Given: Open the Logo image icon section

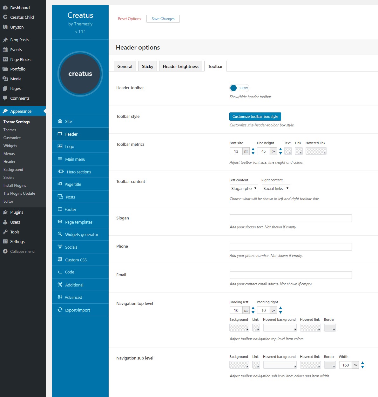Looking at the screenshot, I should tap(60, 146).
